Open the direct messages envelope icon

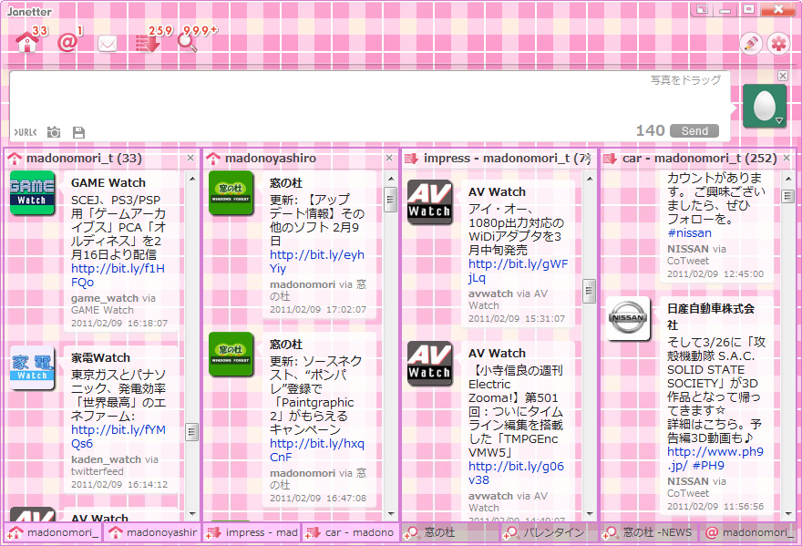108,44
